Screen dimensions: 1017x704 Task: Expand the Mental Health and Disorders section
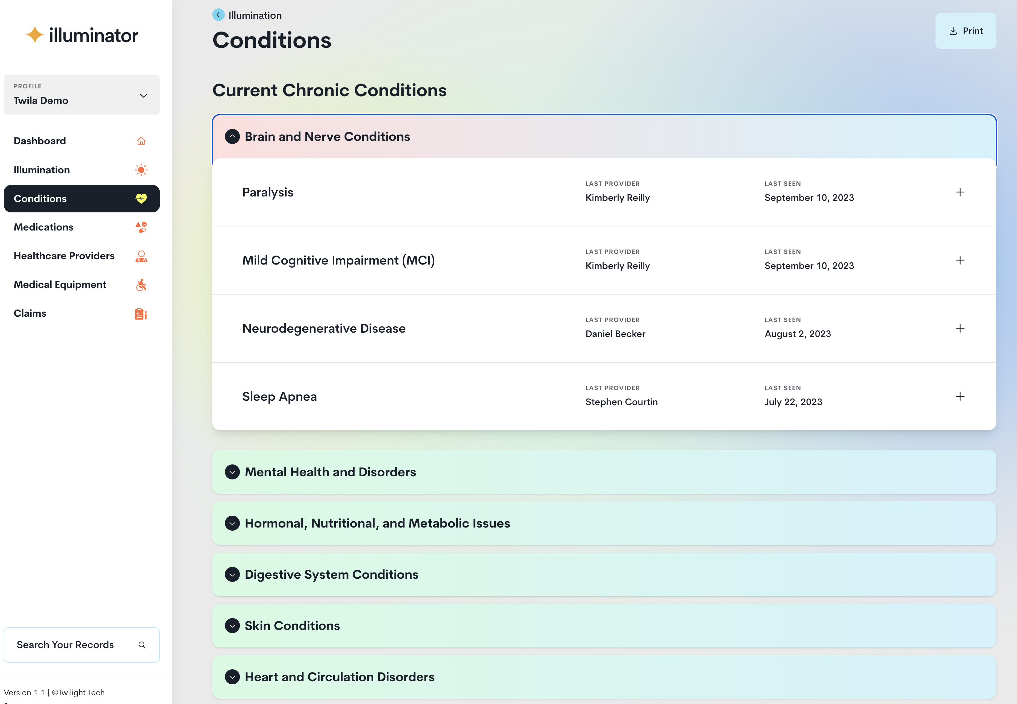pyautogui.click(x=232, y=472)
